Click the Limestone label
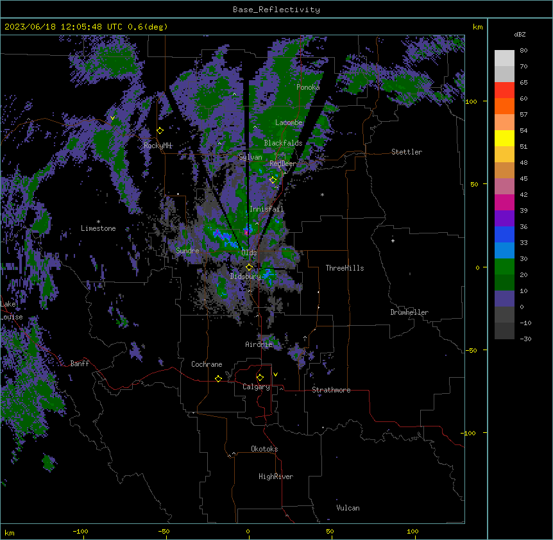 [98, 228]
